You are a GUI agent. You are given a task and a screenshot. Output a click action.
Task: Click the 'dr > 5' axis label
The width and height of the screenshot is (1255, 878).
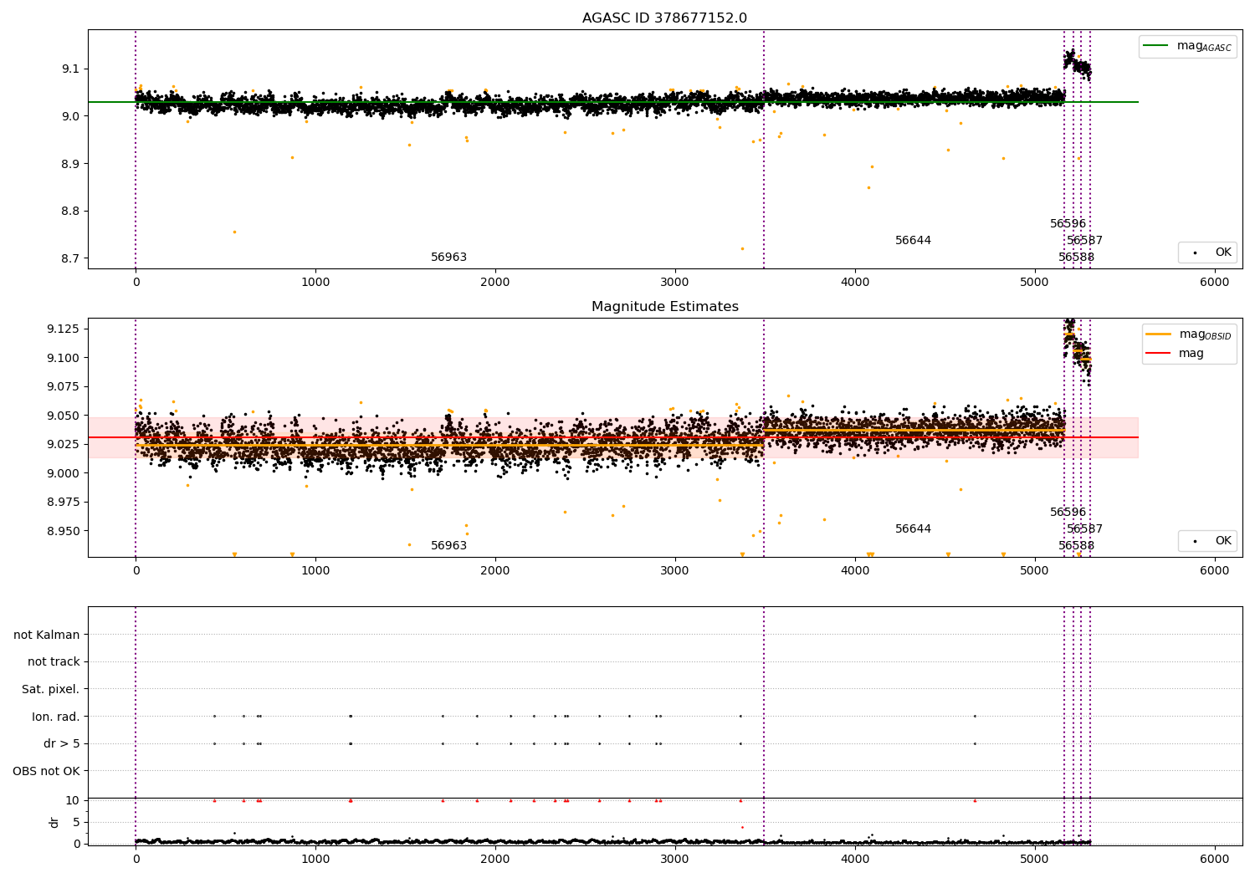click(x=62, y=743)
